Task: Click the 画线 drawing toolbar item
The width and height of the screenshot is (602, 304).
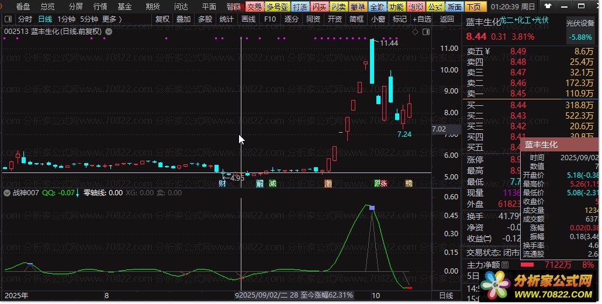Action: point(248,19)
